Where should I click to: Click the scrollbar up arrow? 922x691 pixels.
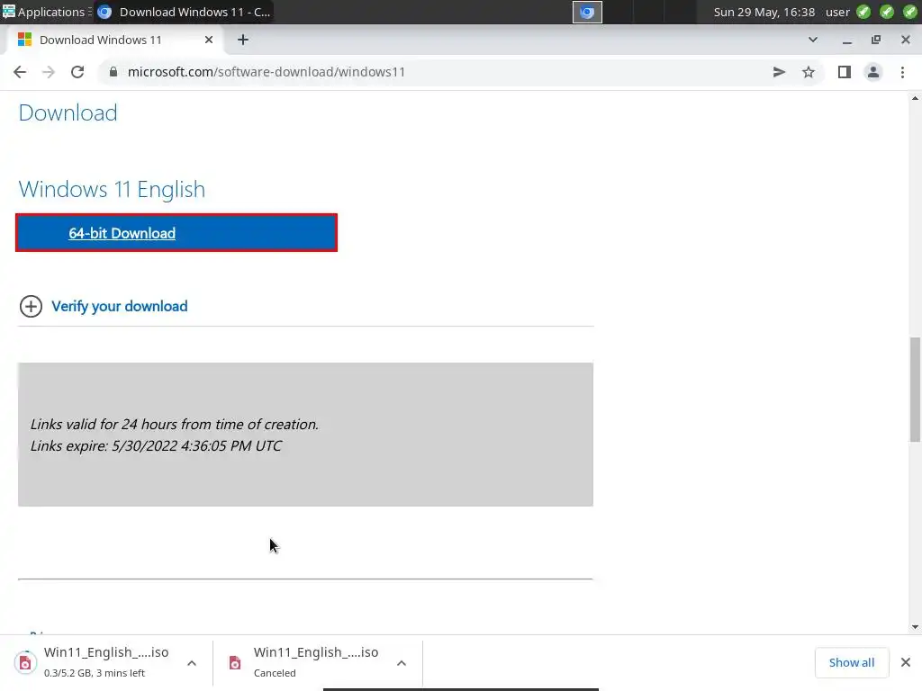click(915, 98)
